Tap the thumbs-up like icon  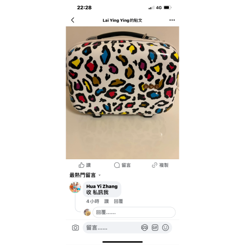pos(81,165)
